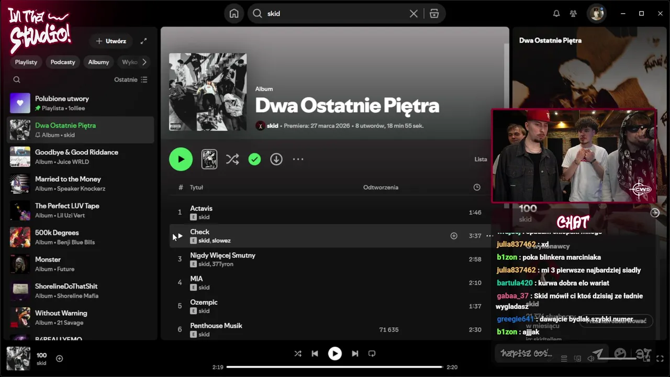Viewport: 670px width, 377px height.
Task: Select track Nigdy Więcej Smutny
Action: [222, 256]
